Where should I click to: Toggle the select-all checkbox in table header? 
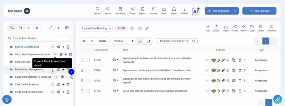click(88, 49)
